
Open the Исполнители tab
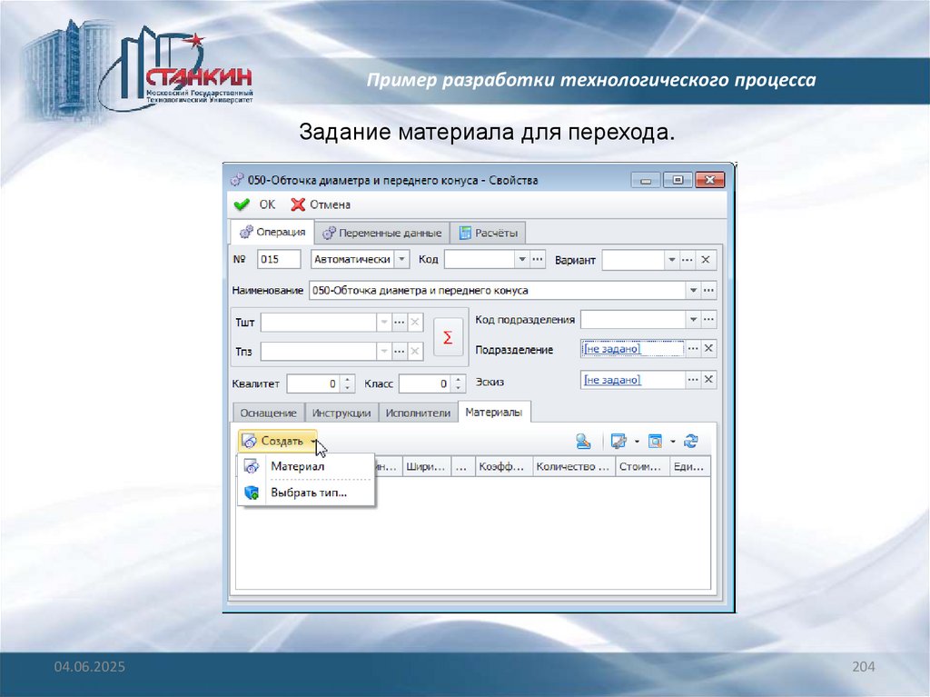[x=418, y=413]
